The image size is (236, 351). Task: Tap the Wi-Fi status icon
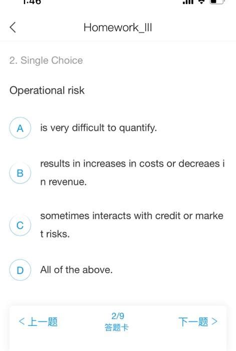coord(201,2)
